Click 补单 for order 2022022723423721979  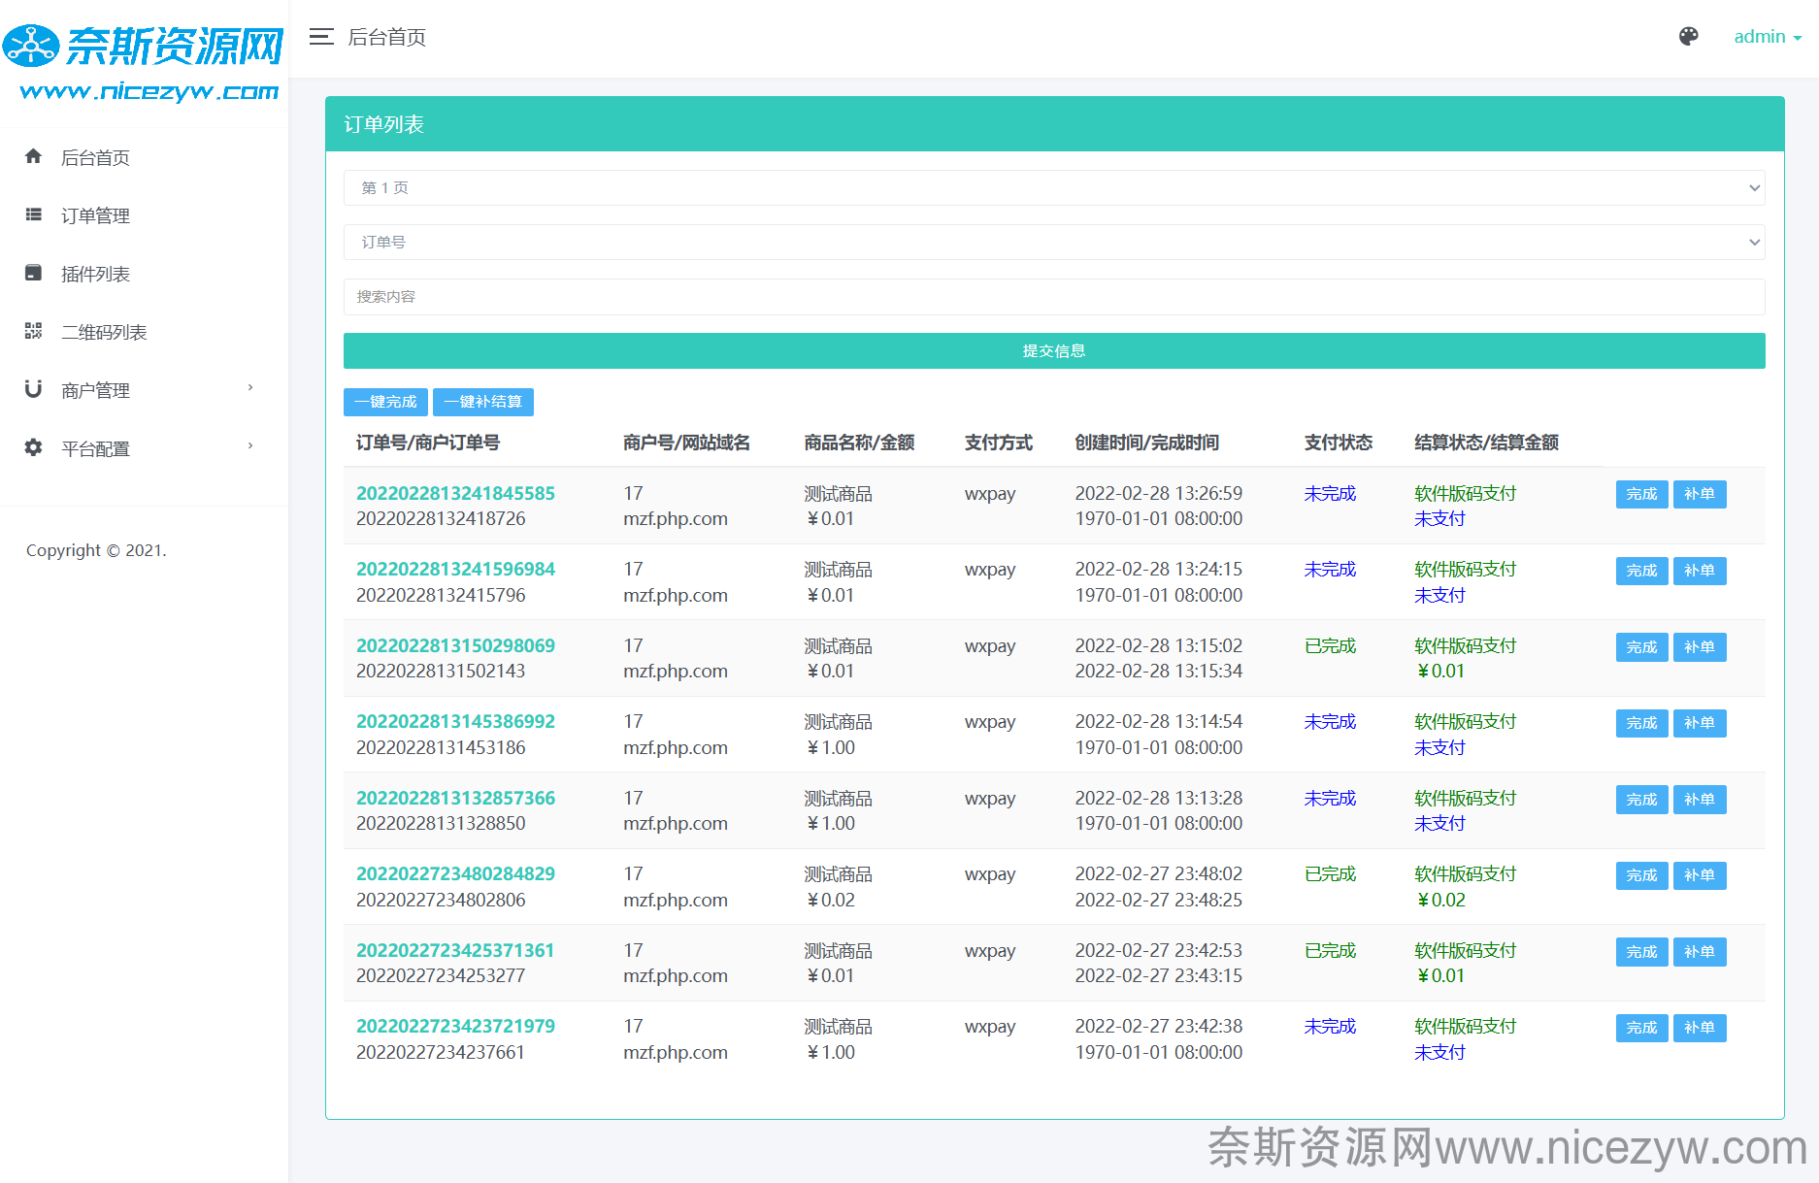pos(1700,1028)
